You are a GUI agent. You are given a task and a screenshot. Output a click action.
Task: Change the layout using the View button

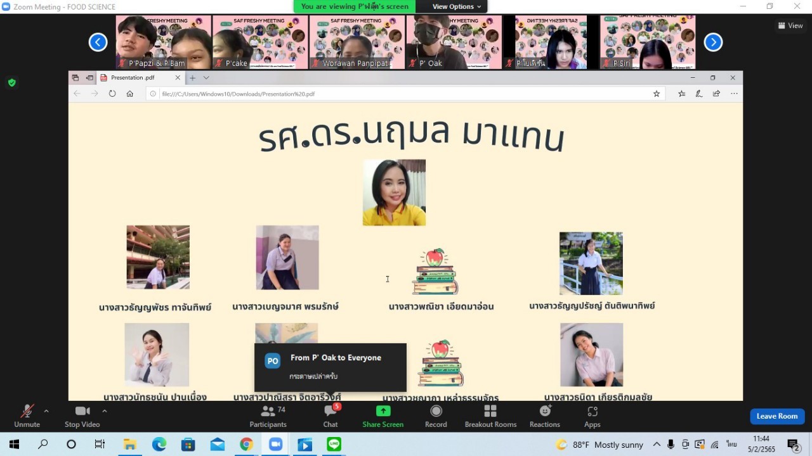pyautogui.click(x=790, y=26)
